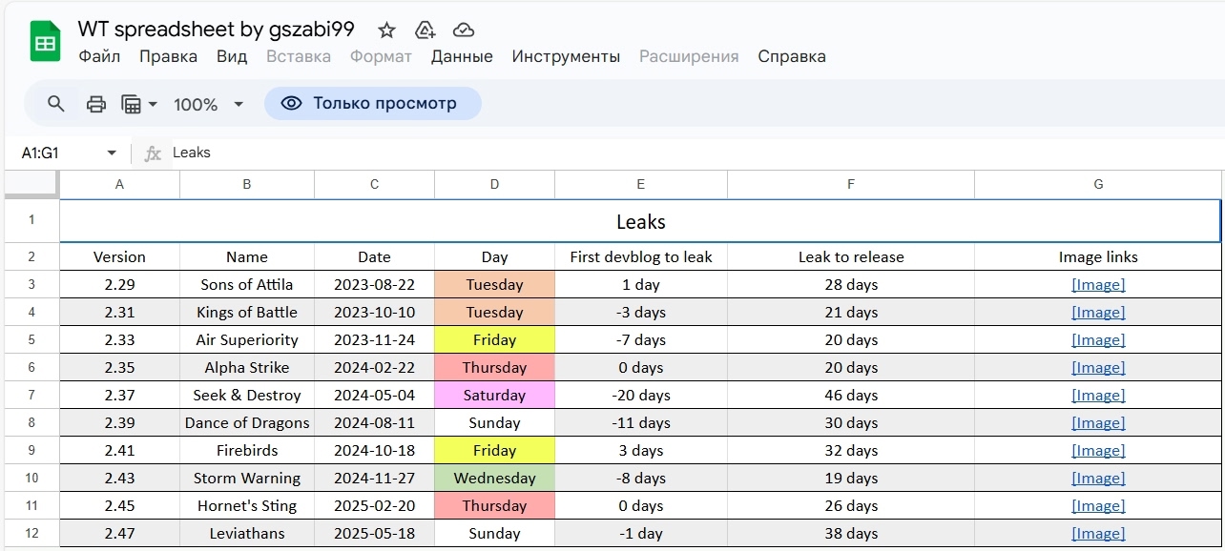Select the yellow Friday cell for Firebirds
Screen dimensions: 1225x551
[494, 450]
